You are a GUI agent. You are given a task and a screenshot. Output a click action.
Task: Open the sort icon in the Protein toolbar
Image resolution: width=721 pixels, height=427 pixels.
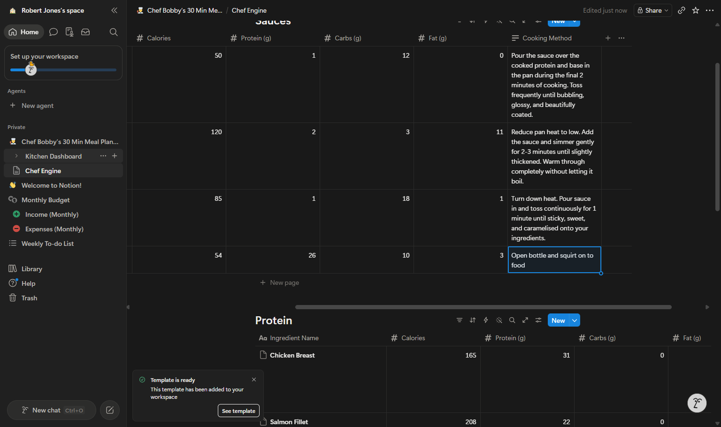(x=473, y=320)
